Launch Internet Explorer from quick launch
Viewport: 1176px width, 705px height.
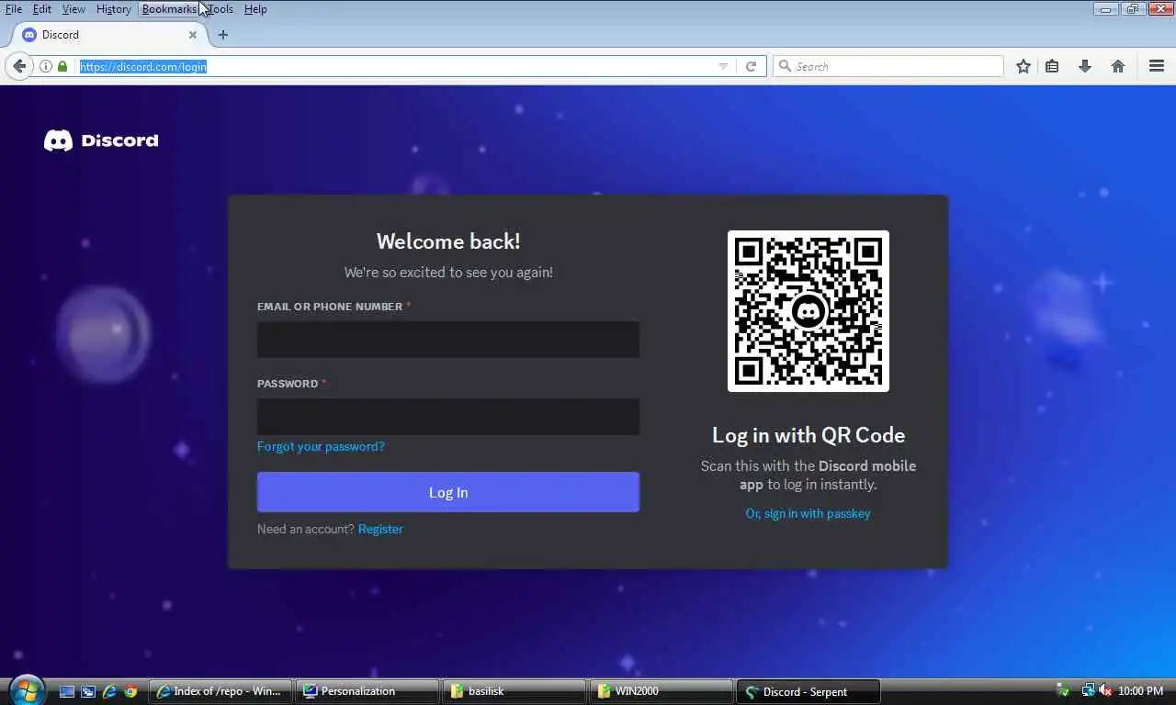coord(109,691)
